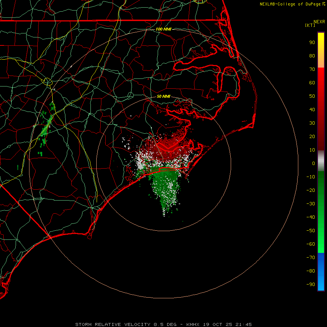
Task: Click the [KT] units label
Action: tap(310, 25)
